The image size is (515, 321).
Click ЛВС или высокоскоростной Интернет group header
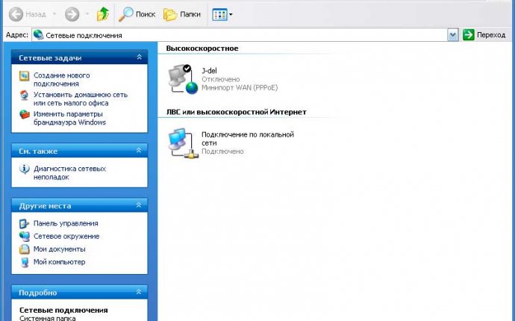(237, 112)
